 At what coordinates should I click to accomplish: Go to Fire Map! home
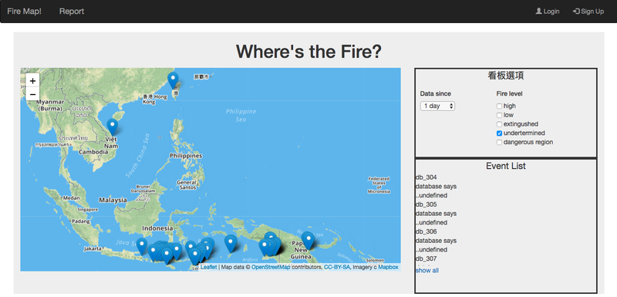click(24, 12)
